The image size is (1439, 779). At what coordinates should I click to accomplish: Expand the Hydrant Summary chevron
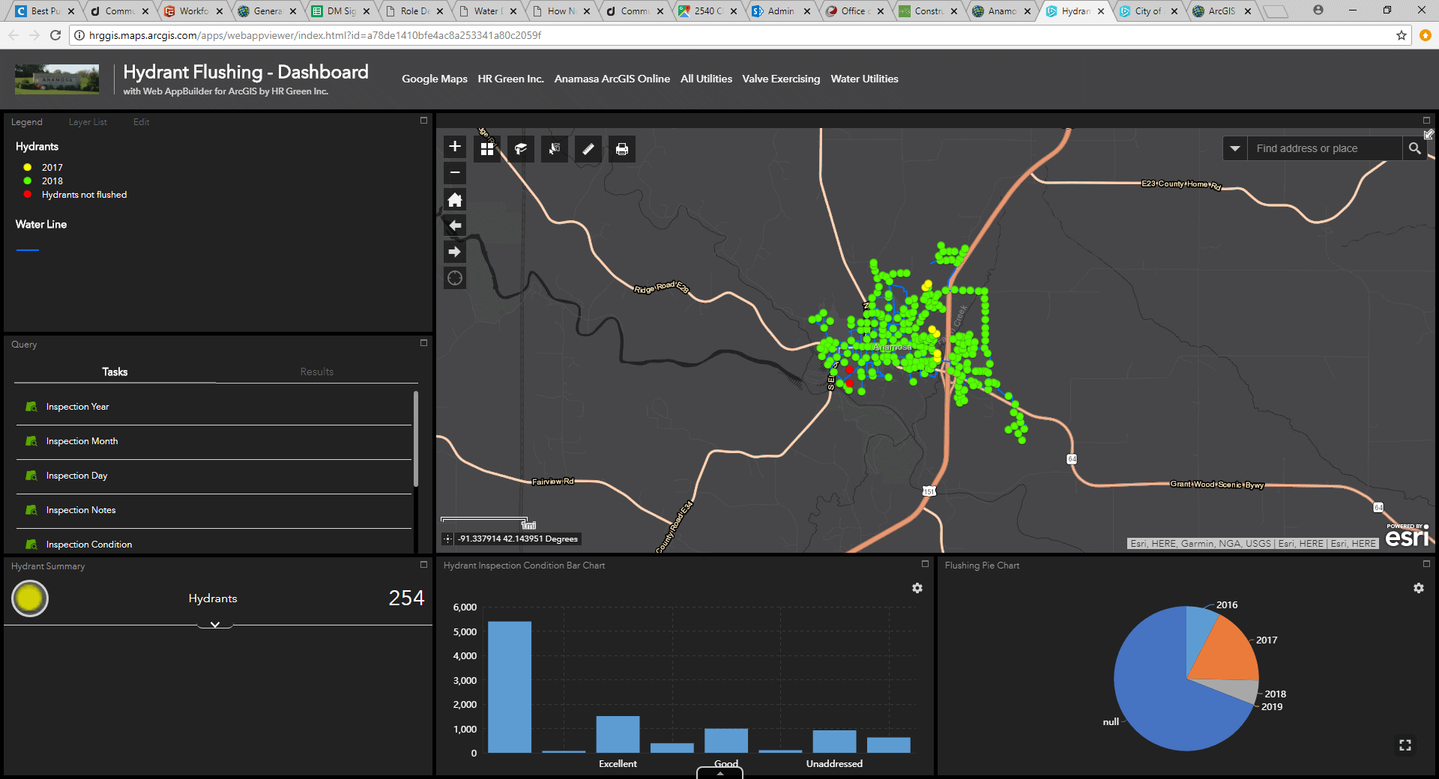coord(215,625)
